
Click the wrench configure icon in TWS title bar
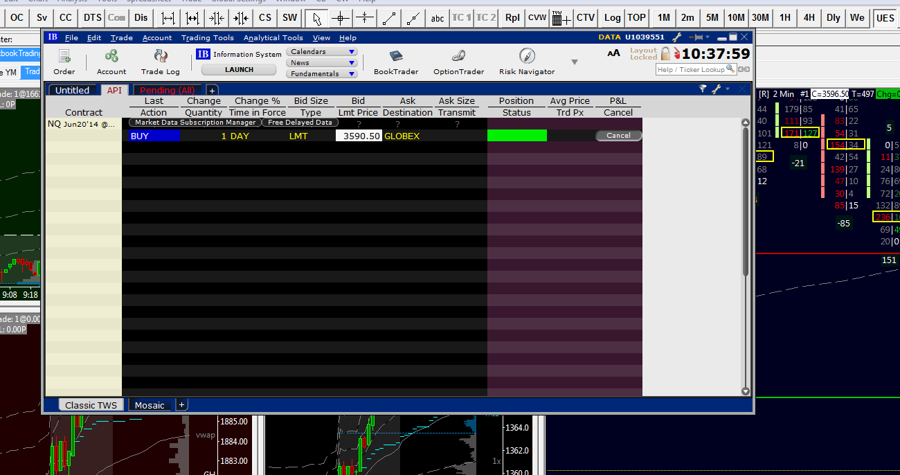click(x=678, y=37)
